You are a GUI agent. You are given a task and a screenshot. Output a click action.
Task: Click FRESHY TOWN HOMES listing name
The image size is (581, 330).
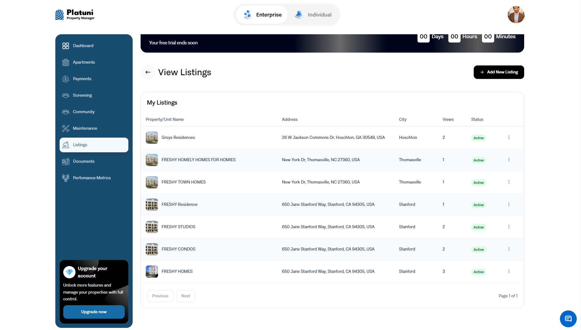click(x=184, y=182)
